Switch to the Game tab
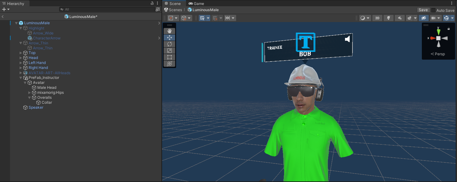The height and width of the screenshot is (182, 457). coord(196,4)
